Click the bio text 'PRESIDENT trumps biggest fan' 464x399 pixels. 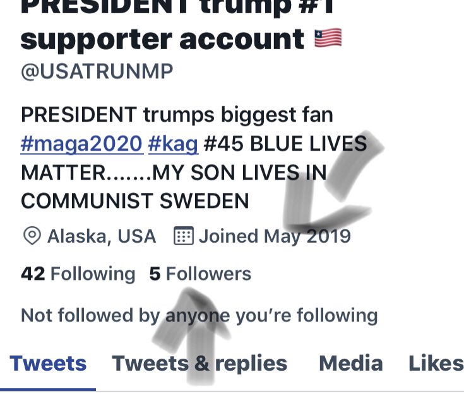coord(177,115)
